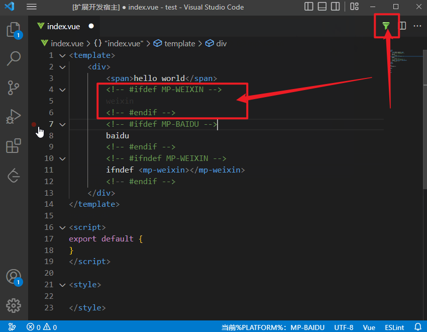Screen dimensions: 427x332
Task: Click the green platform filter funnel icon
Action: 386,26
